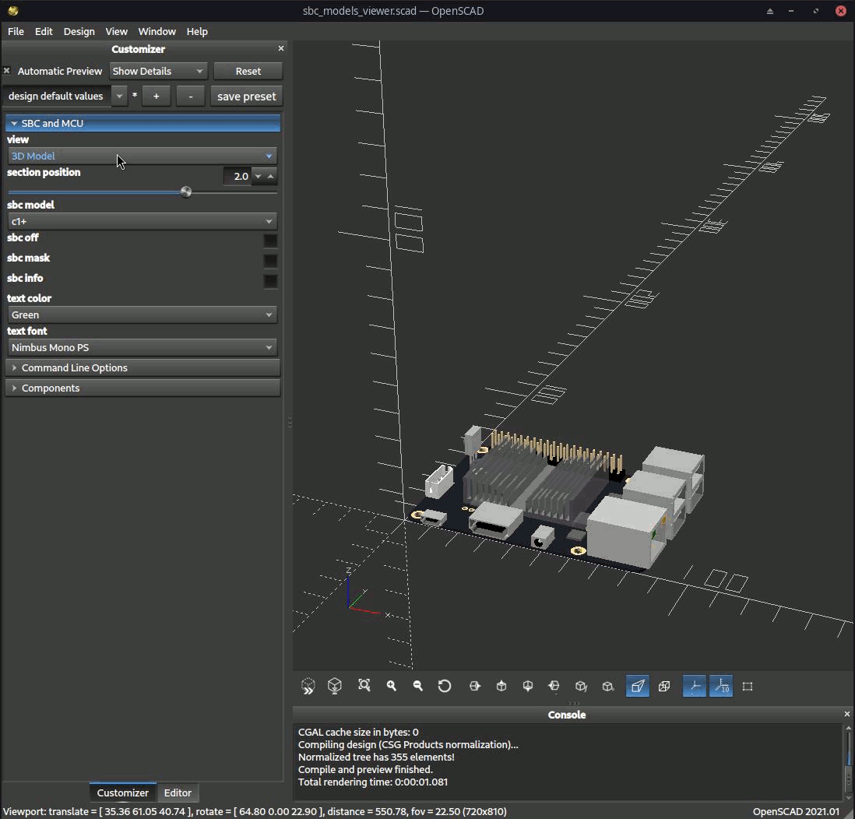855x819 pixels.
Task: Click the Render icon in viewport toolbar
Action: click(335, 686)
